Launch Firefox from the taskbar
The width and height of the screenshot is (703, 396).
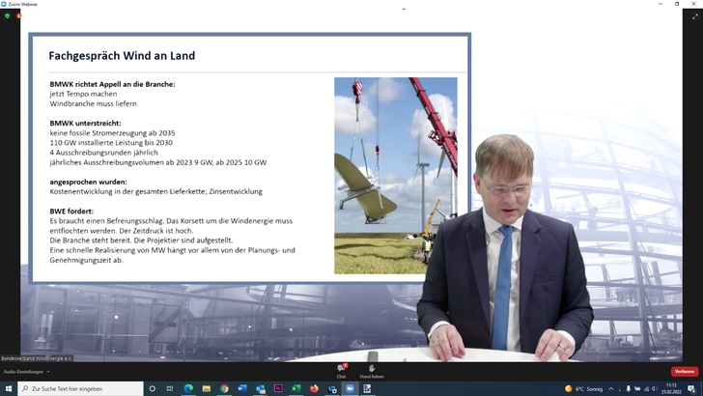314,388
